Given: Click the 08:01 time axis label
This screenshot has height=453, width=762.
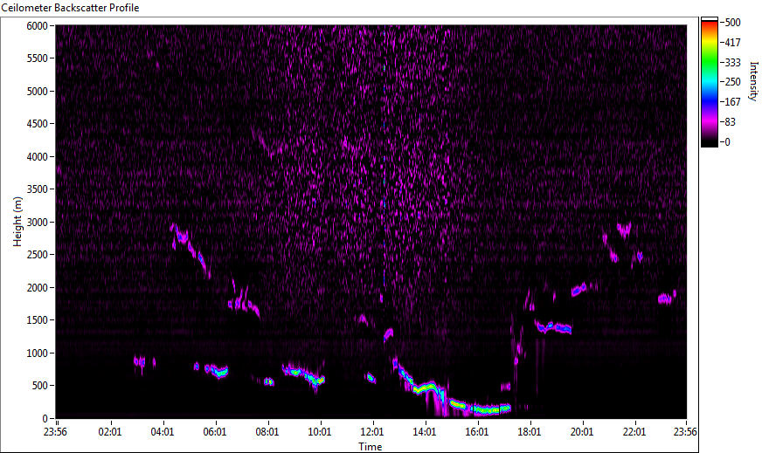Looking at the screenshot, I should [x=267, y=432].
